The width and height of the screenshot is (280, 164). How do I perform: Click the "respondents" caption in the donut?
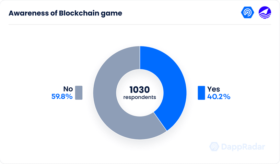coord(140,97)
